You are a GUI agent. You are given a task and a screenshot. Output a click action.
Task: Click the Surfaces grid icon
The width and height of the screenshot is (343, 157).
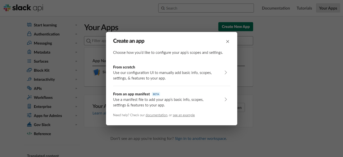tap(29, 61)
